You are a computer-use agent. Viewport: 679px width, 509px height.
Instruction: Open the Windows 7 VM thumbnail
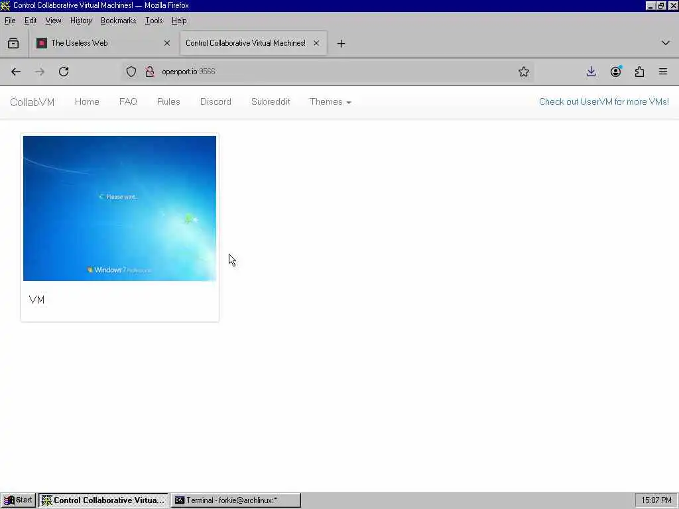[x=119, y=208]
